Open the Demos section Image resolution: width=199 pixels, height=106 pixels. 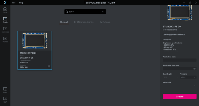click(x=5, y=40)
